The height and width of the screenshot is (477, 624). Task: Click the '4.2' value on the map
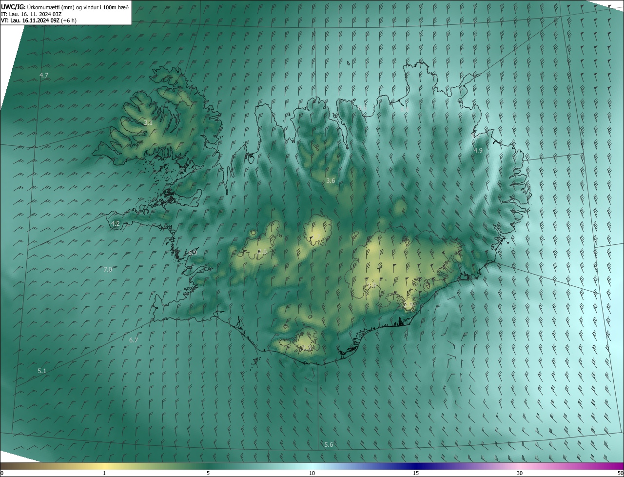click(x=116, y=224)
